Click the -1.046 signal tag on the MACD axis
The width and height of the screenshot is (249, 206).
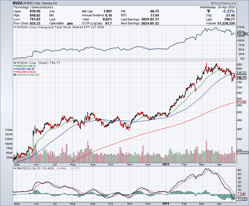(x=241, y=194)
